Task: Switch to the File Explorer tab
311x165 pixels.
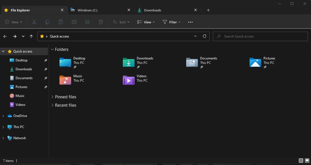Action: pos(34,10)
